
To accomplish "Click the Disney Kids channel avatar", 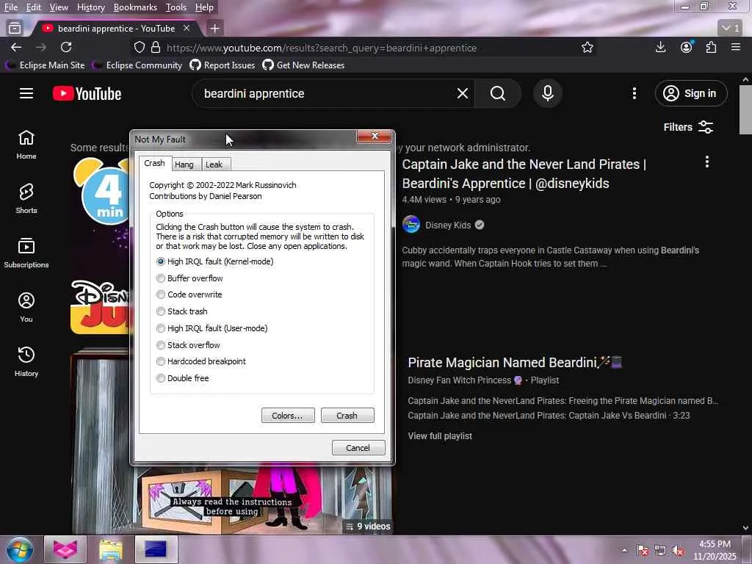I will tap(411, 225).
